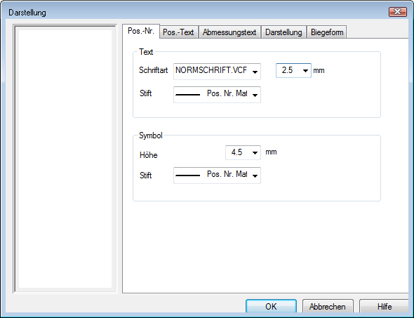
Task: Expand the Symbol section Stift pen dropdown
Action: pyautogui.click(x=255, y=175)
